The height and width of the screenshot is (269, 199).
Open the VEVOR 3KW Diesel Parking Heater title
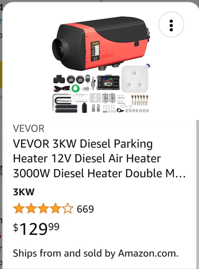point(99,159)
